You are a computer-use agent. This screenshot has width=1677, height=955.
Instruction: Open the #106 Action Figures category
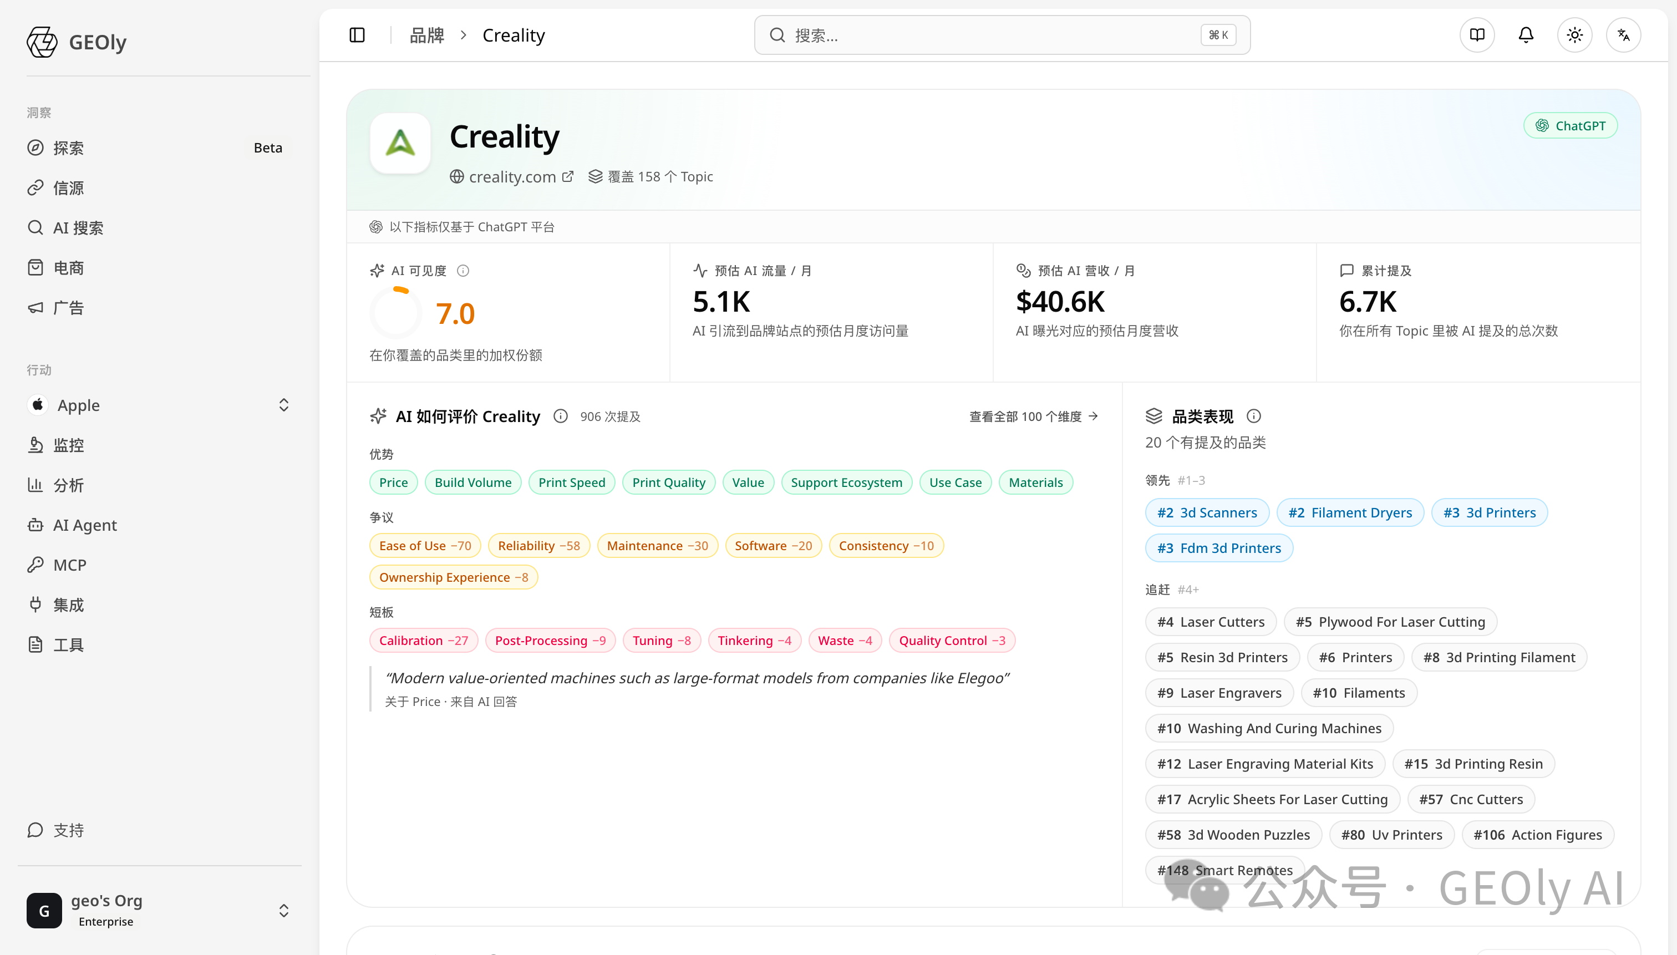1537,835
